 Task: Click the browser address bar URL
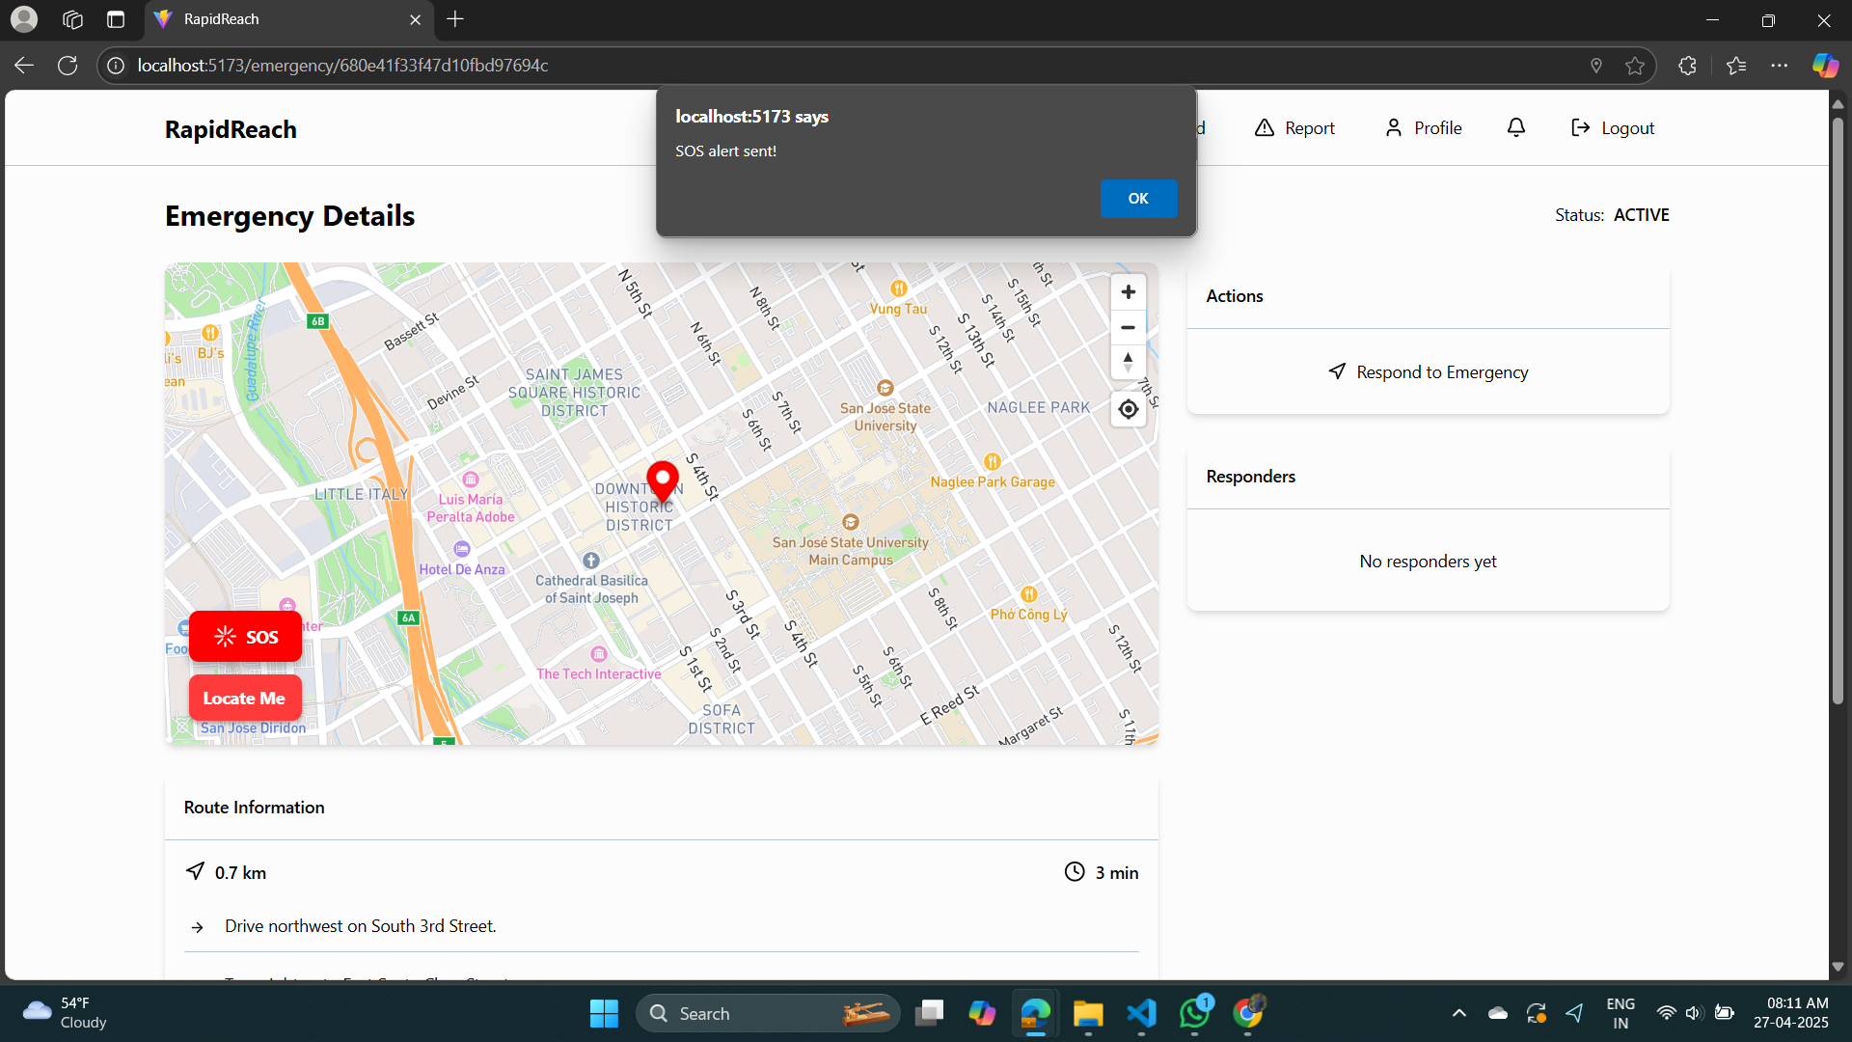tap(342, 66)
